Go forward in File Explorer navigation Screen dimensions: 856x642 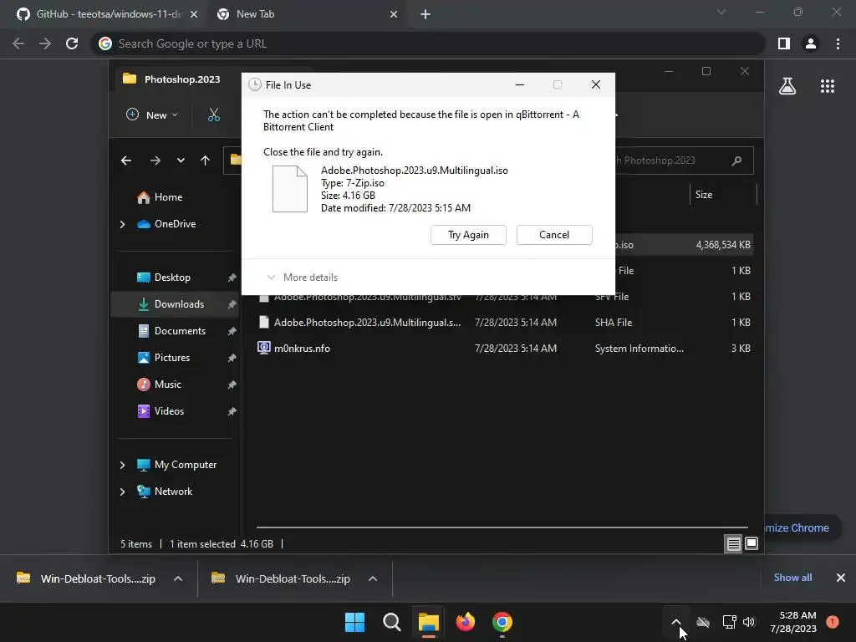155,160
